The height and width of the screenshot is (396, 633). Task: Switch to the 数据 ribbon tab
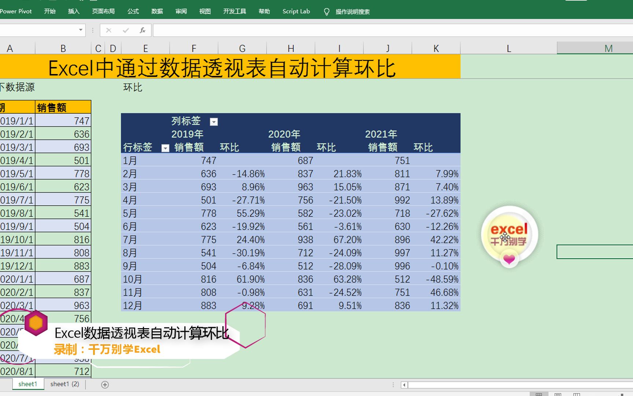[157, 11]
